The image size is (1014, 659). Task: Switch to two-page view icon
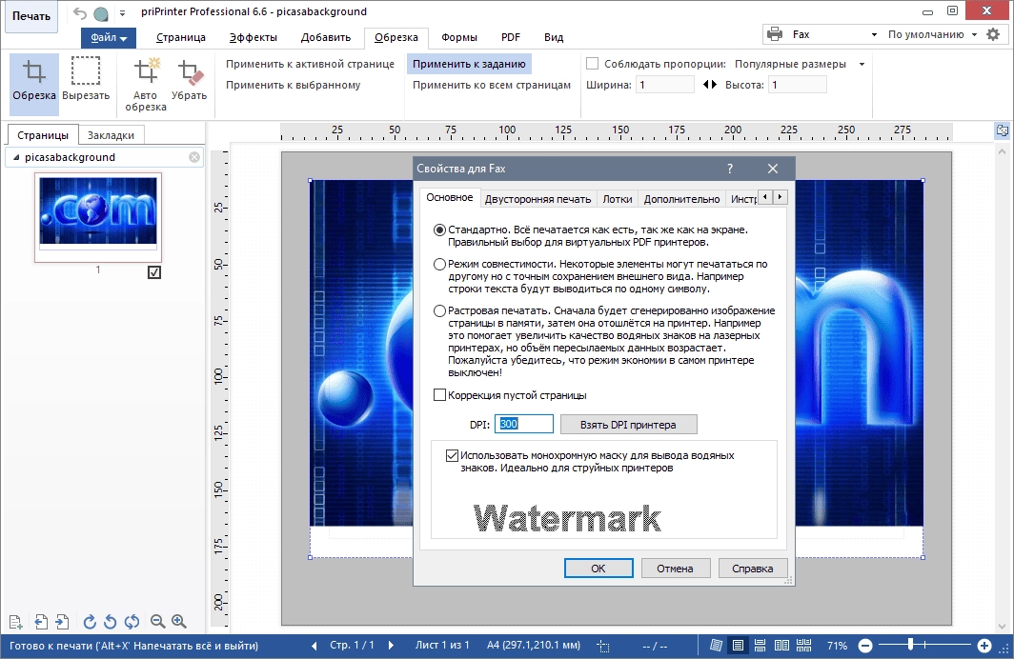click(781, 646)
